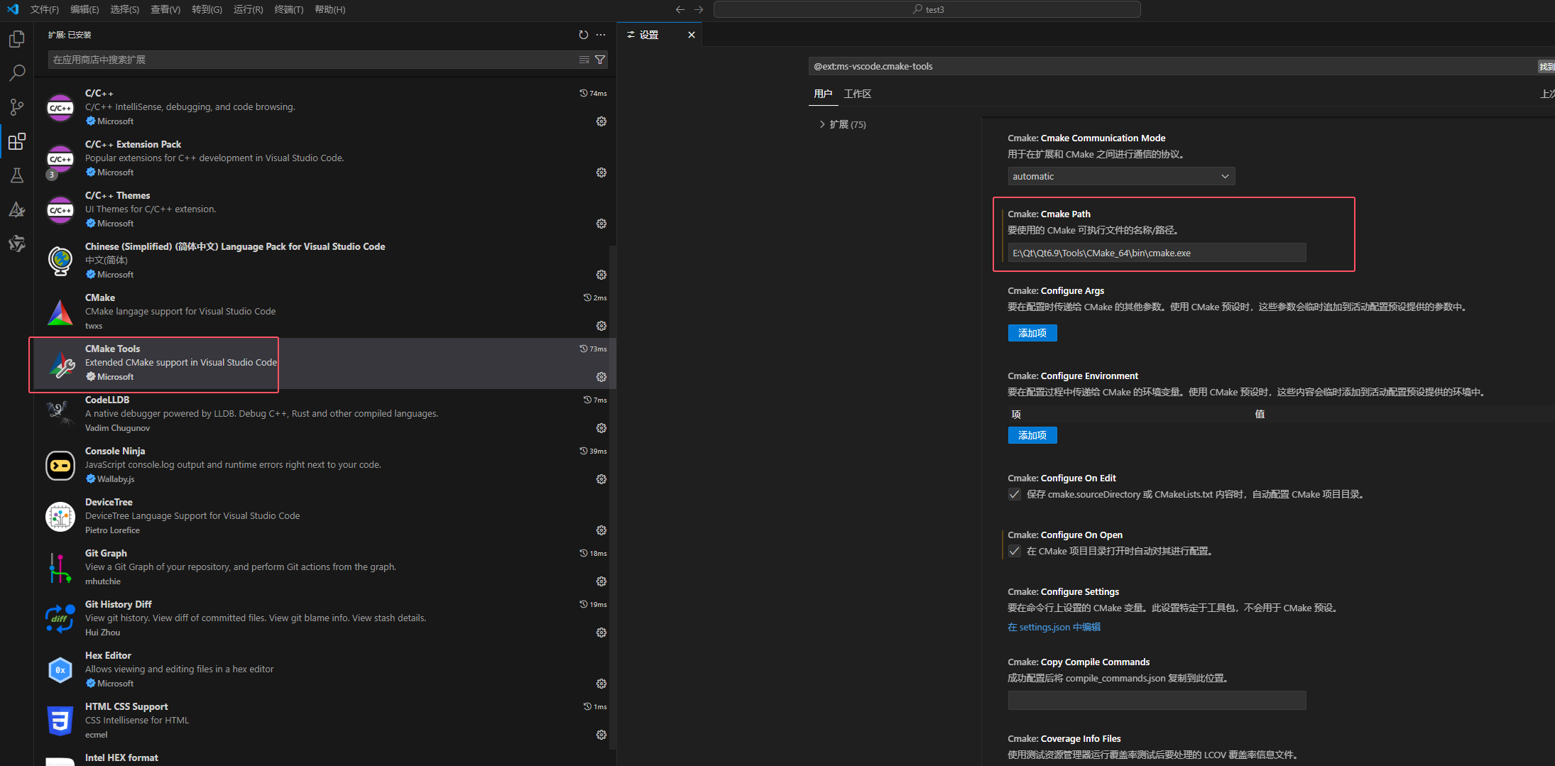This screenshot has width=1555, height=766.
Task: Click the Cmake: Coverage Info Files heading
Action: (1064, 738)
